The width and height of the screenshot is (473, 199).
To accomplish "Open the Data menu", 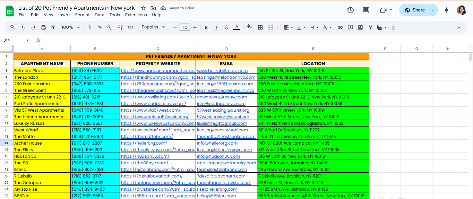I will click(100, 15).
